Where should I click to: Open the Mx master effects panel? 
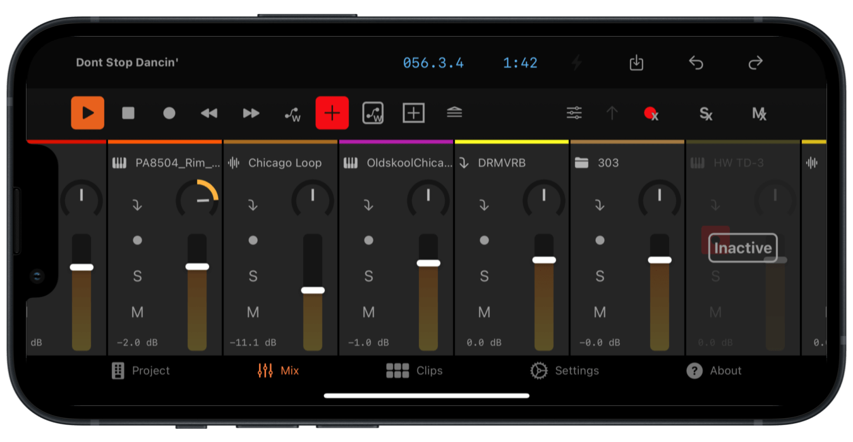[x=759, y=114]
